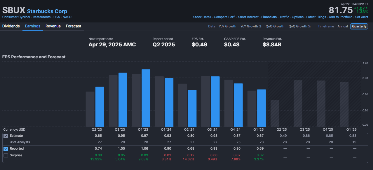Click Q4 '24 surprise percentage -7.86%
This screenshot has width=373, height=170.
tap(235, 159)
